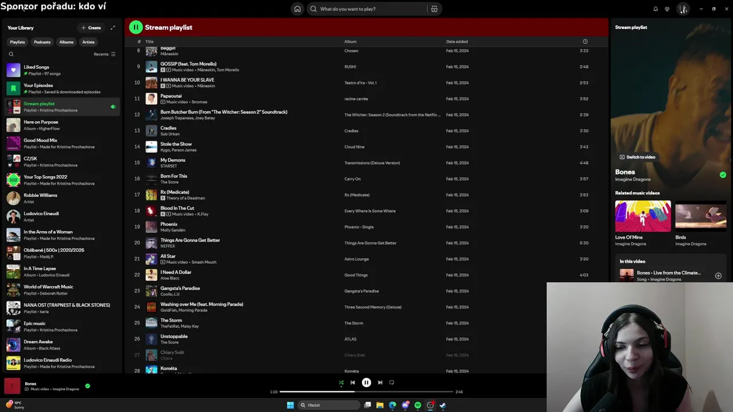733x412 pixels.
Task: Sort the track list by Date added
Action: (x=457, y=41)
